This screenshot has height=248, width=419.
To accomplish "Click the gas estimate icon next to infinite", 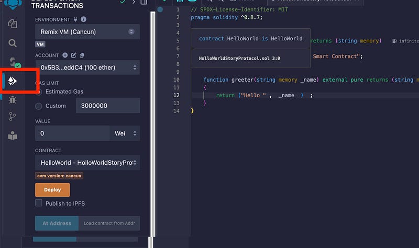I will point(394,41).
